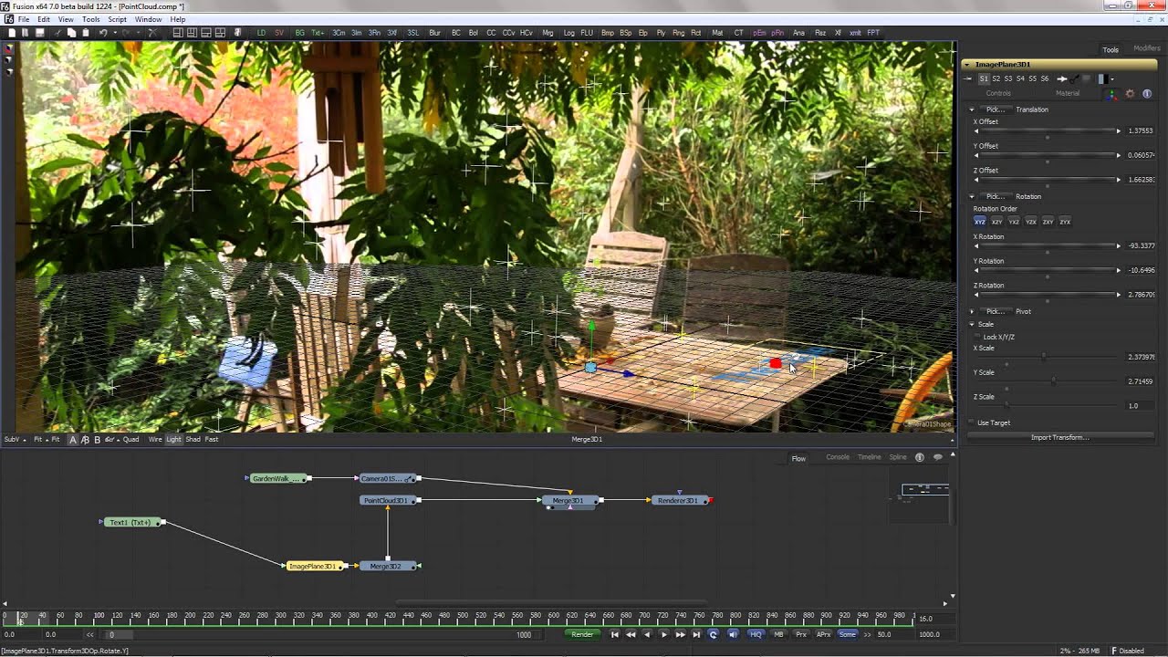The height and width of the screenshot is (657, 1168).
Task: Jump to the last frame
Action: coord(696,634)
